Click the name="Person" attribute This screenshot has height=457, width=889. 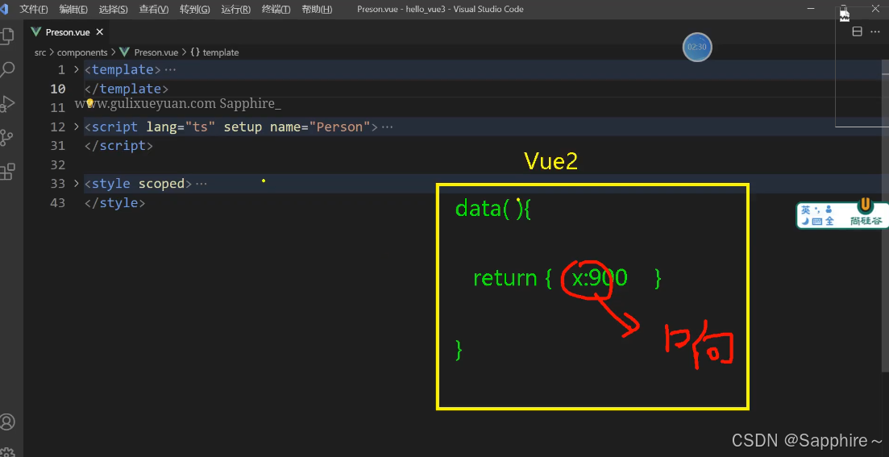(x=320, y=127)
